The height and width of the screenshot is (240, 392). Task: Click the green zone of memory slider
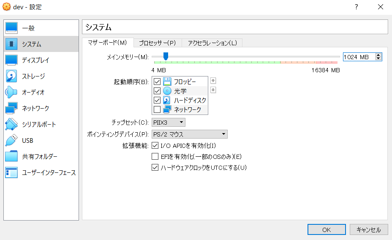(x=217, y=62)
